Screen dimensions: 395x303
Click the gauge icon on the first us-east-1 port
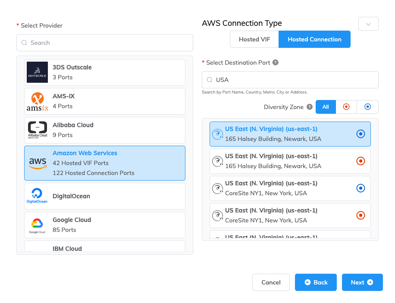218,134
